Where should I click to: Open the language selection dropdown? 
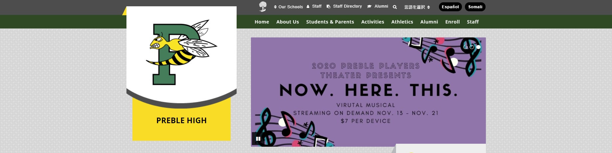(417, 7)
